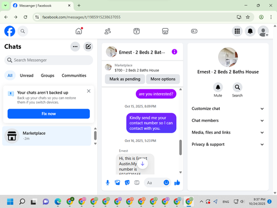This screenshot has height=208, width=277.
Task: Open the taskbar clock showing 9:37 PM
Action: coord(257,201)
